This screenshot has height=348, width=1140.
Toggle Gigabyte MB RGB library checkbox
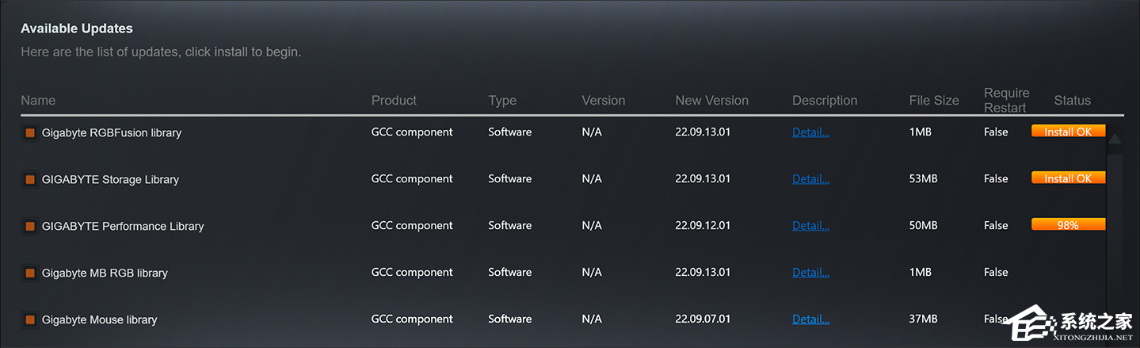click(x=30, y=273)
